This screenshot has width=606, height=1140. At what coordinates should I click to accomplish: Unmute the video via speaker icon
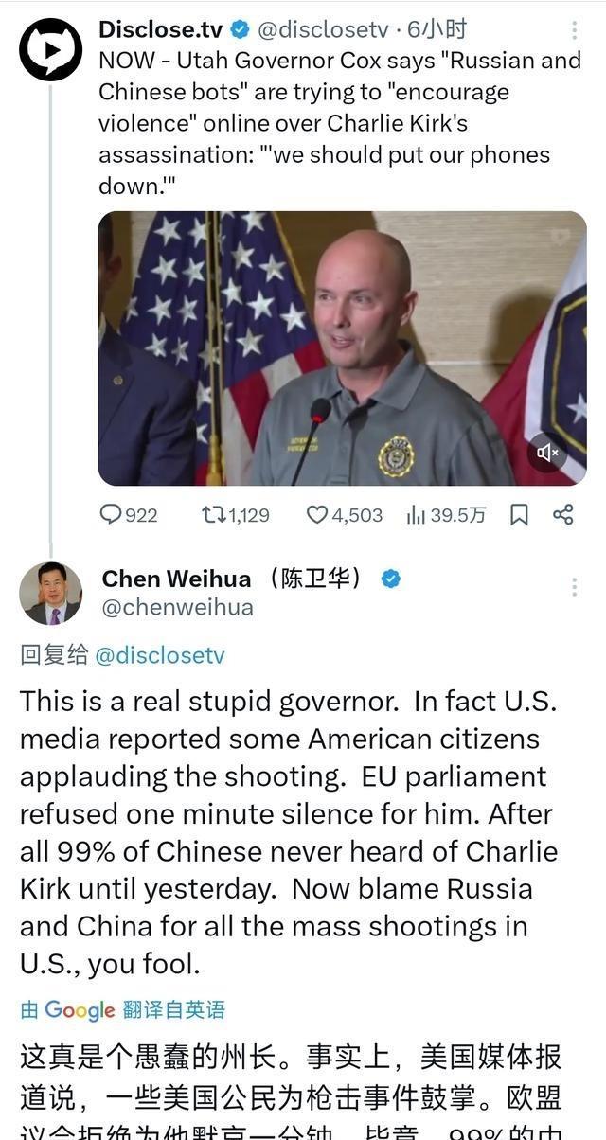coord(549,453)
